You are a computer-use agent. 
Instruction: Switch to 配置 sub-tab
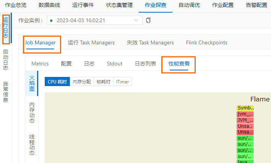66,64
